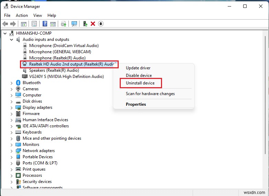Expand the Ports (COM & LPT) chevron
Image resolution: width=269 pixels, height=196 pixels.
coord(11,163)
